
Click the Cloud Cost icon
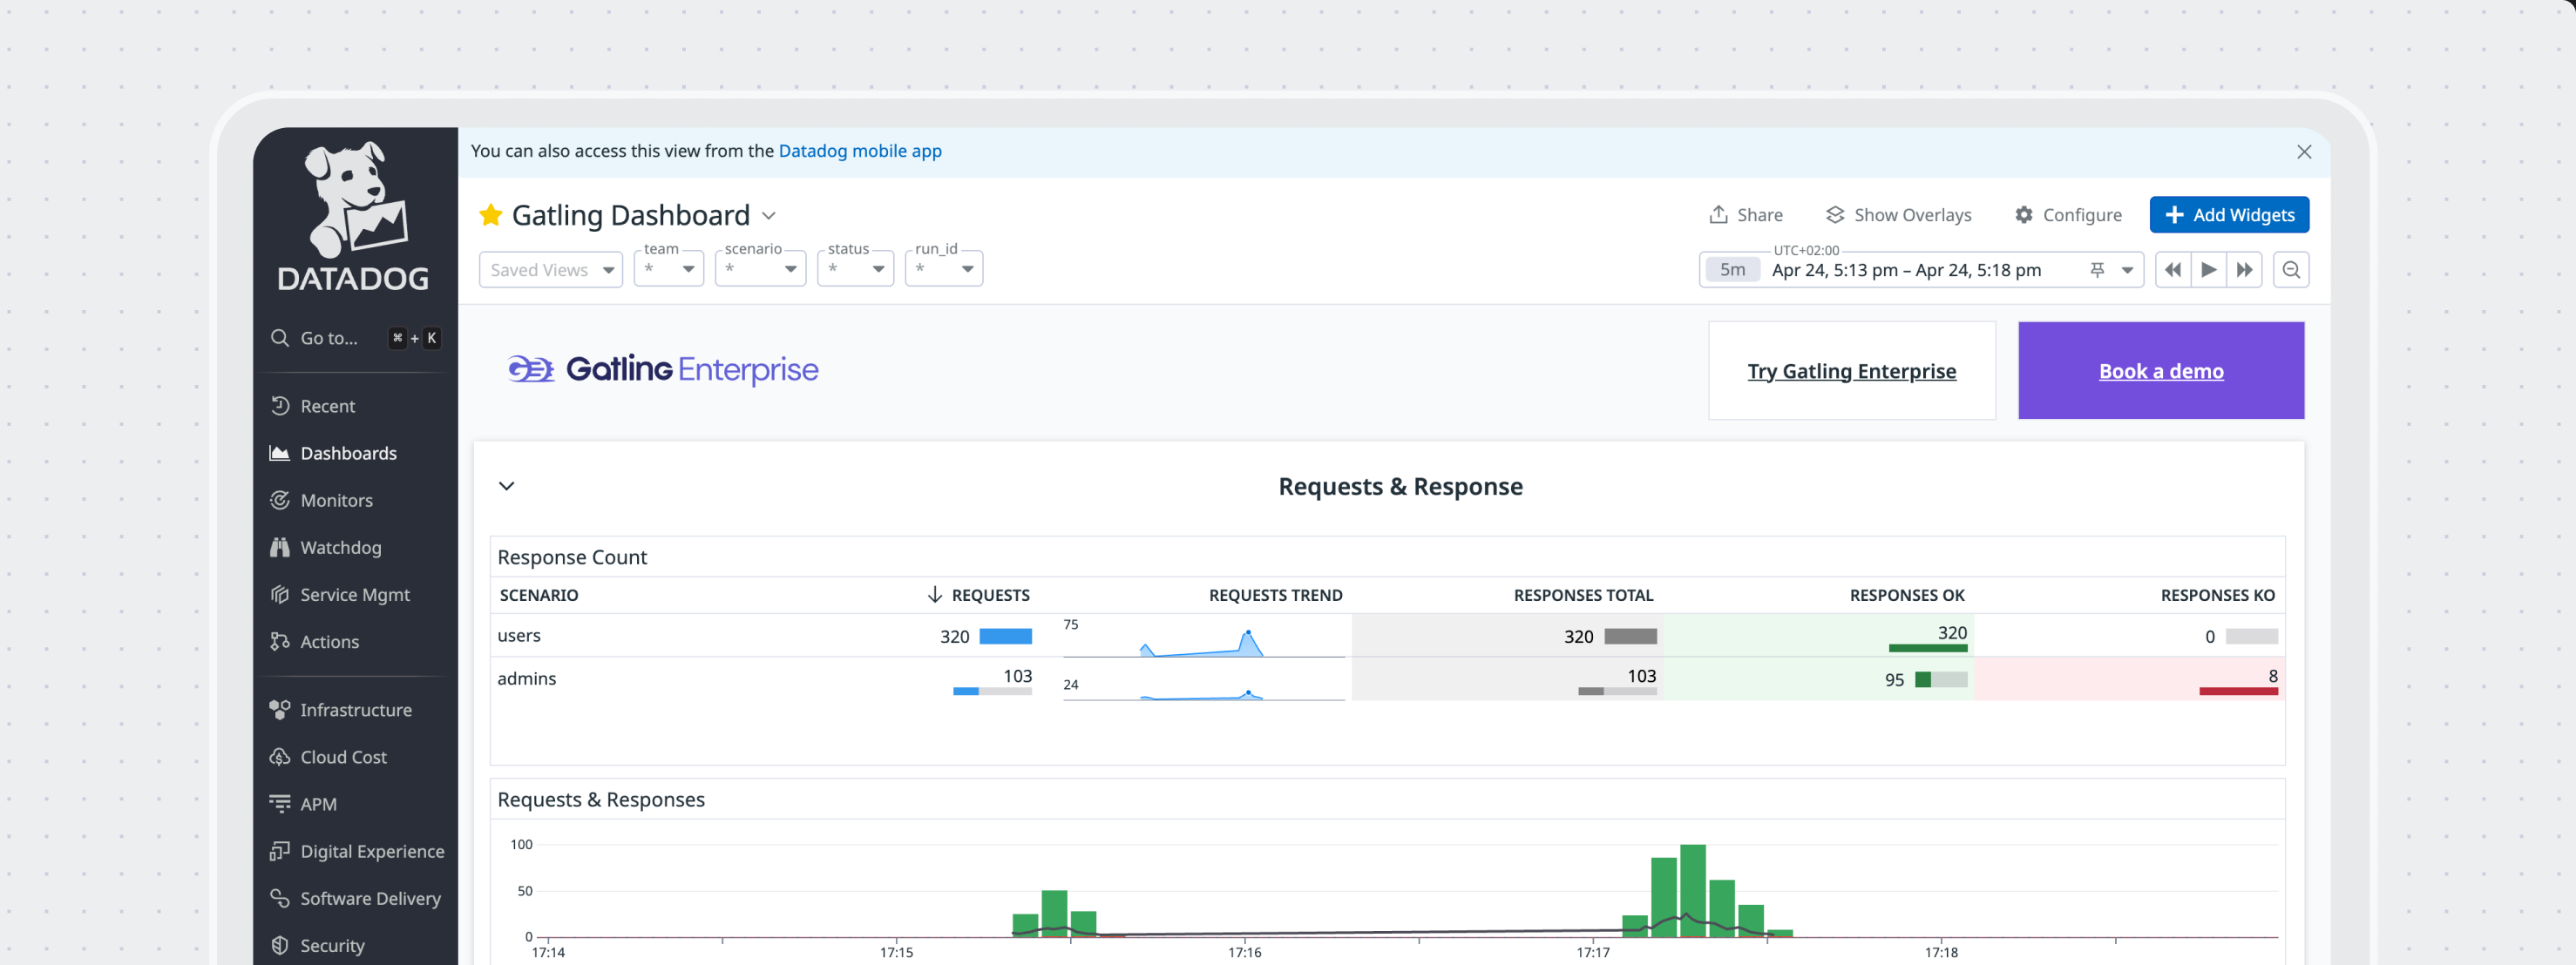[280, 756]
